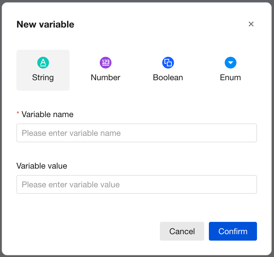Choose Number as the variable type
The image size is (274, 257).
(106, 78)
